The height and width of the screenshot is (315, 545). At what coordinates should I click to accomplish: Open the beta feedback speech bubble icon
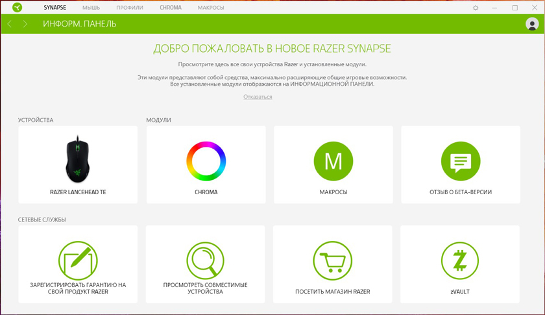(461, 161)
